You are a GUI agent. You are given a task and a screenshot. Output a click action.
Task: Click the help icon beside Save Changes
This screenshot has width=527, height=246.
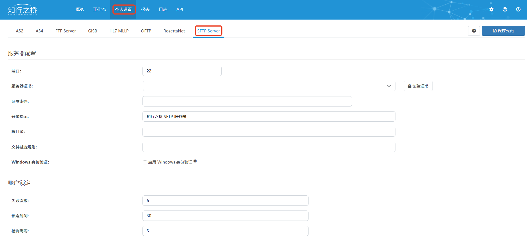[474, 31]
